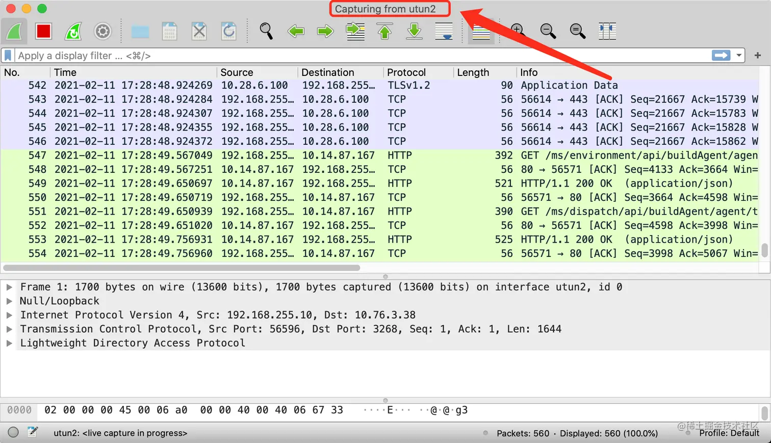Click the greyed-out start capture shark fin icon

pyautogui.click(x=14, y=31)
